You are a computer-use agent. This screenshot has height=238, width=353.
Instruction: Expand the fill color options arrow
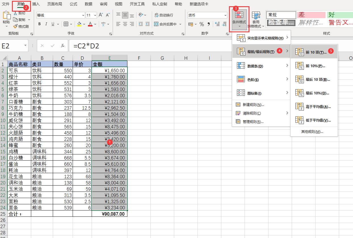(84, 24)
